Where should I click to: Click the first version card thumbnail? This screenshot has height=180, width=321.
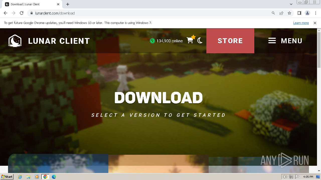[x=58, y=163]
